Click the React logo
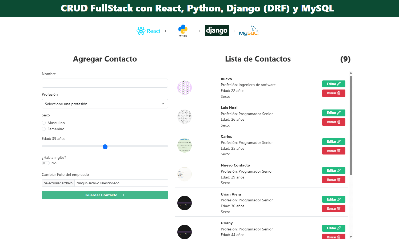 148,31
